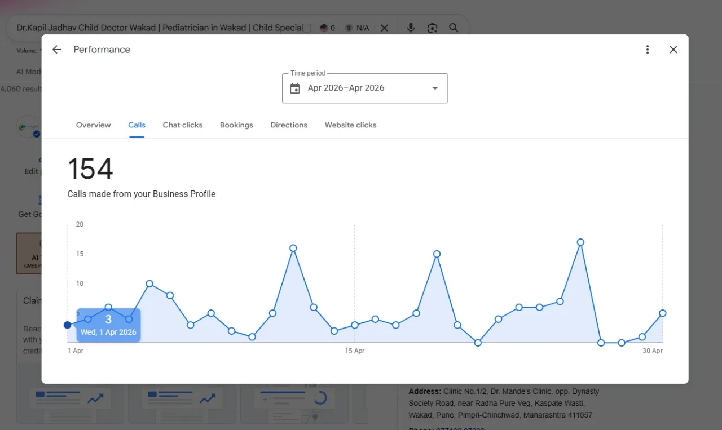This screenshot has width=722, height=430.
Task: Open the Bookings tab
Action: (x=236, y=125)
